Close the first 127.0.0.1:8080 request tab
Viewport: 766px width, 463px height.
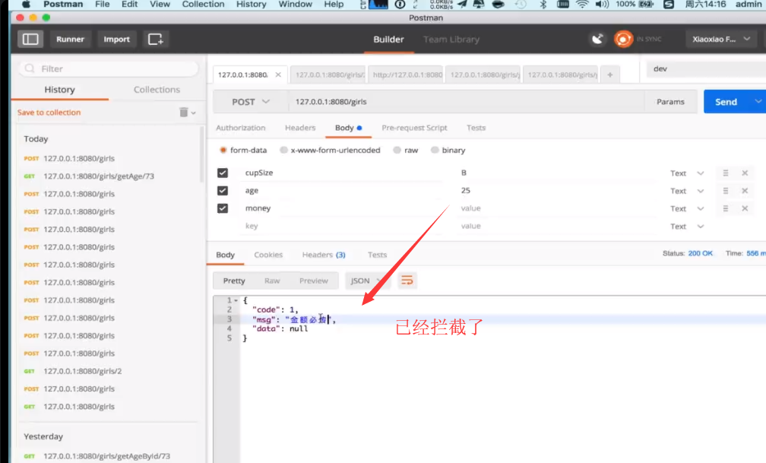coord(278,75)
